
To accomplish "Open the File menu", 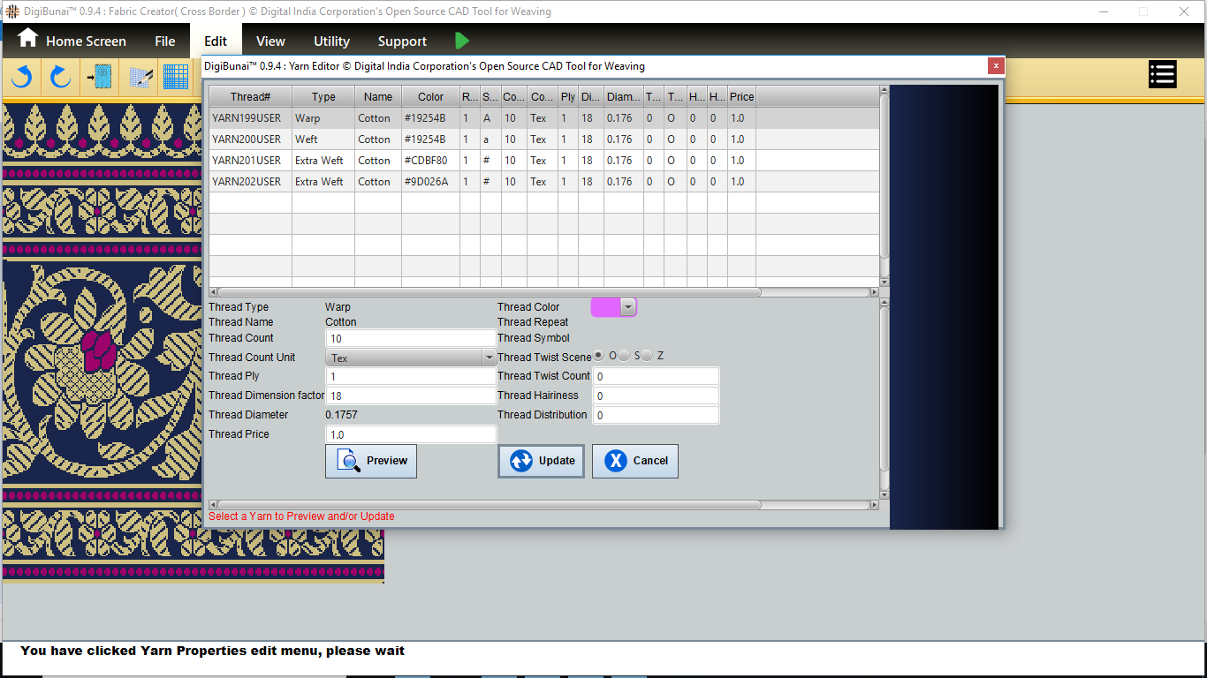I will coord(165,41).
